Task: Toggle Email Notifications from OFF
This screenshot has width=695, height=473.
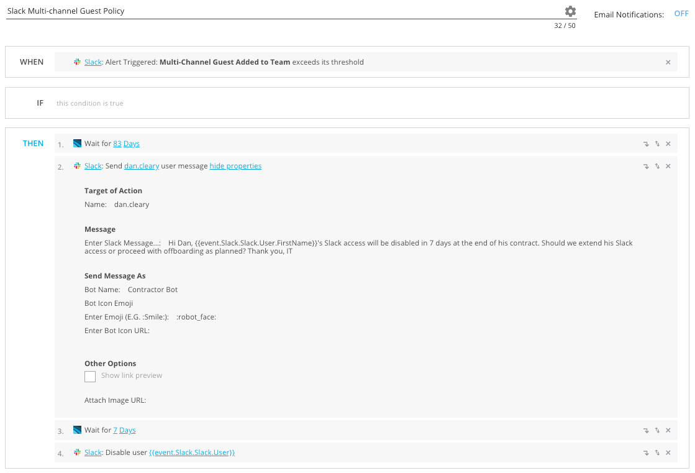Action: [x=681, y=14]
